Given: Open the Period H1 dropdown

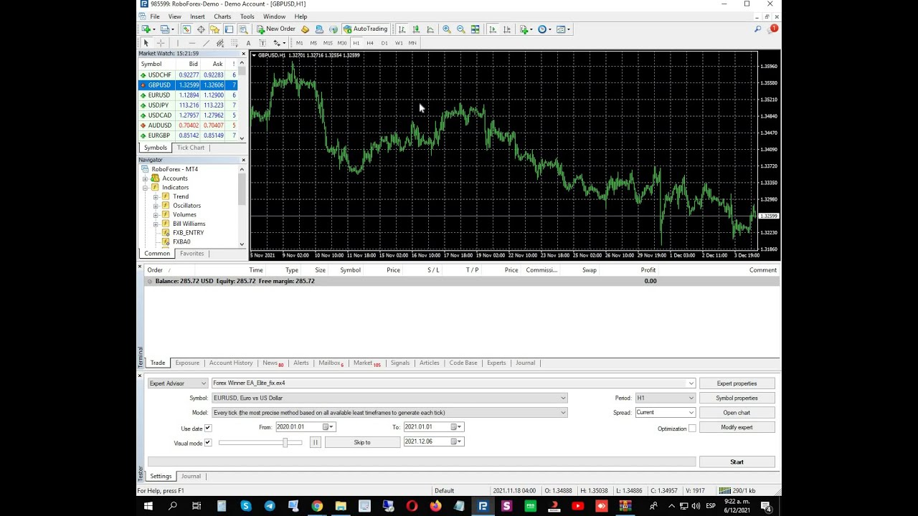Looking at the screenshot, I should tap(666, 398).
